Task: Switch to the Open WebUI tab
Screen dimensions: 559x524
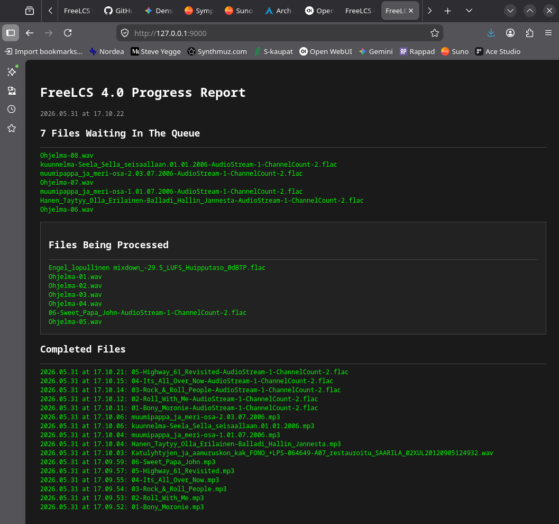Action: (x=319, y=11)
